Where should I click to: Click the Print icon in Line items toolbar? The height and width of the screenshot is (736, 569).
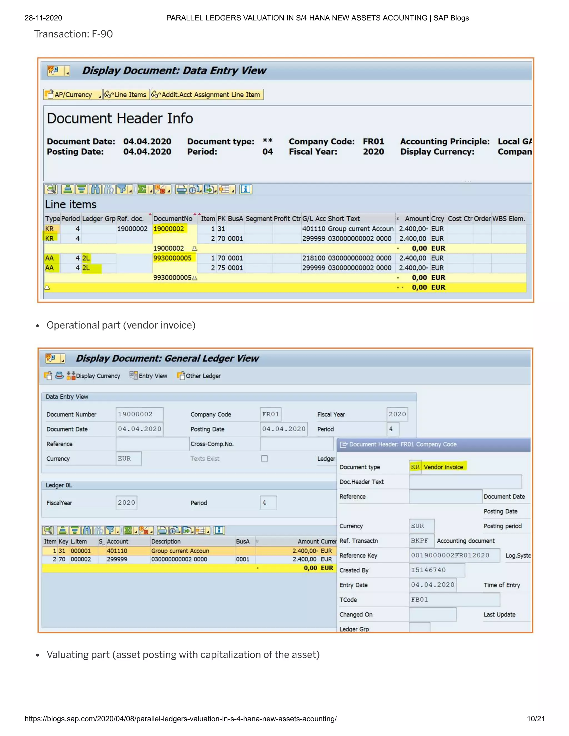pyautogui.click(x=181, y=189)
